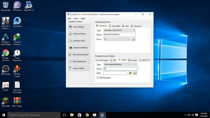
Task: Click the oCam taskbar icon
Action: pos(94,115)
